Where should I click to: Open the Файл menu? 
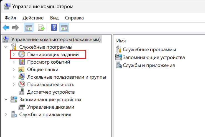(10, 18)
